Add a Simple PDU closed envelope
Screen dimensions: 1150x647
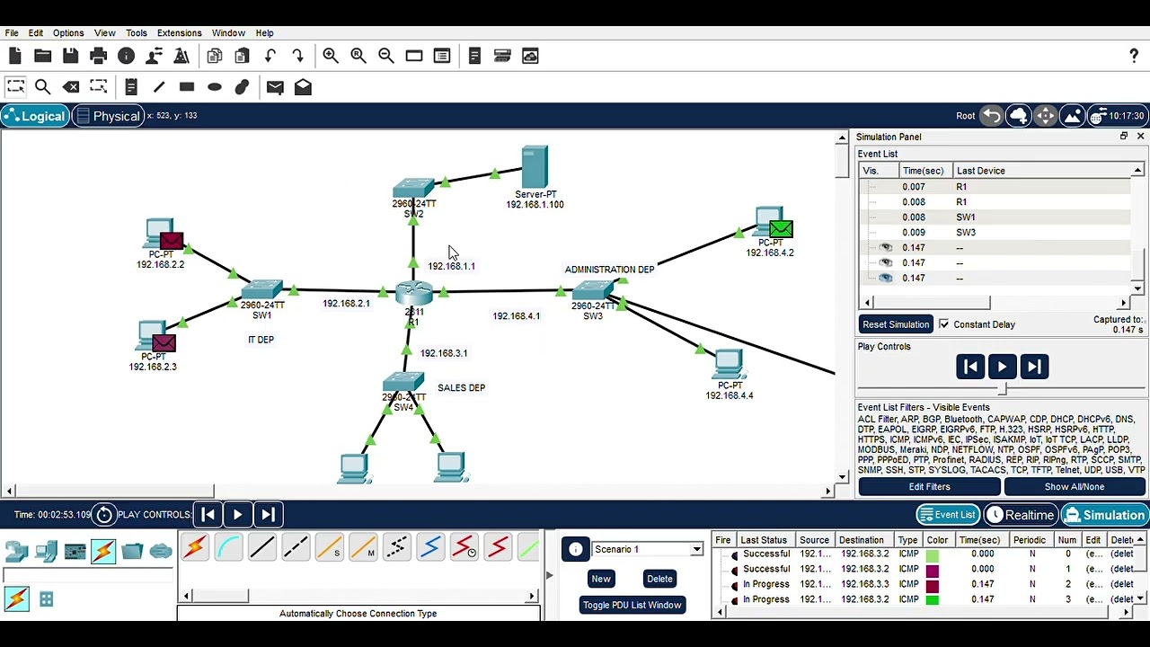[275, 87]
